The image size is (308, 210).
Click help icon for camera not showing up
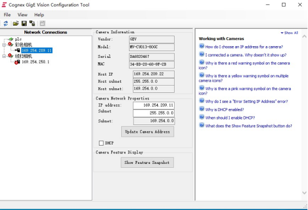202,54
